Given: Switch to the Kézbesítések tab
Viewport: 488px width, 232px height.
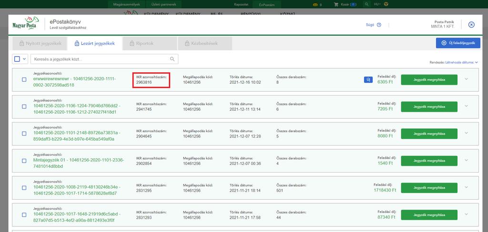Looking at the screenshot, I should click(x=205, y=43).
